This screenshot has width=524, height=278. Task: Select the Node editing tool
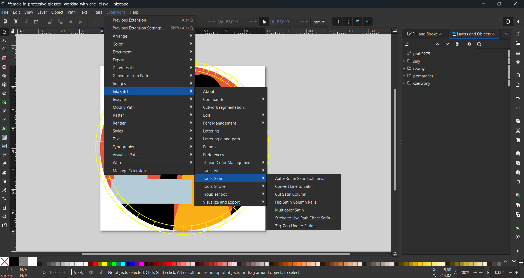pyautogui.click(x=4, y=41)
